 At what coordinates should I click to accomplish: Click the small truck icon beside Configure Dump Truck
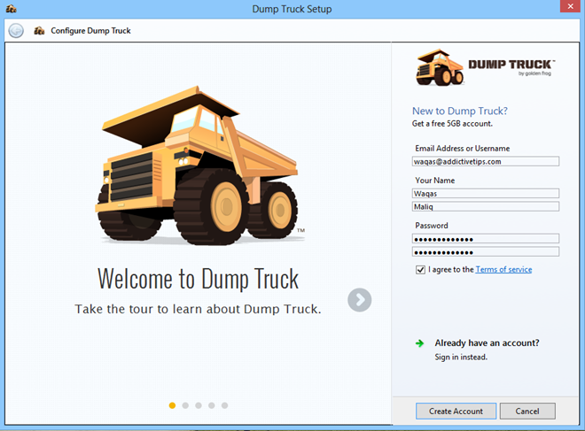(39, 31)
